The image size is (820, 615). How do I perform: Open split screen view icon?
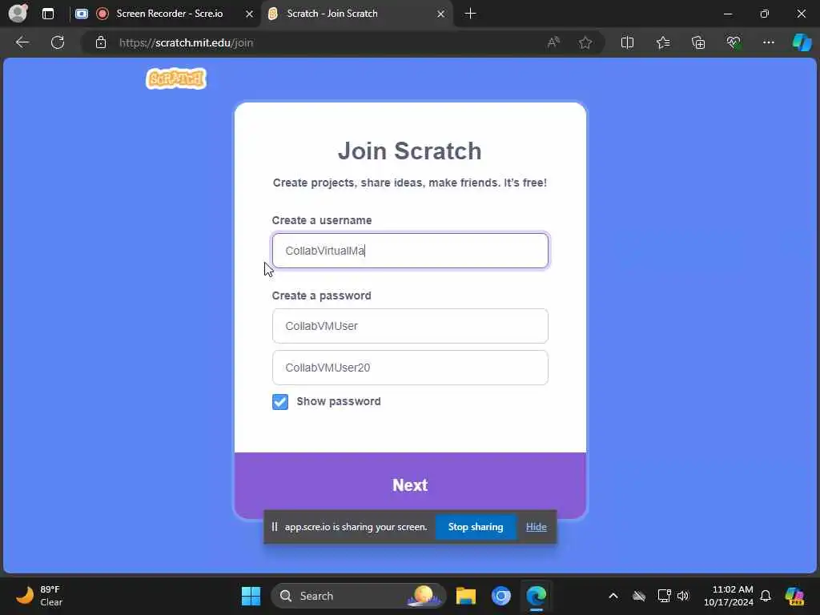tap(627, 42)
